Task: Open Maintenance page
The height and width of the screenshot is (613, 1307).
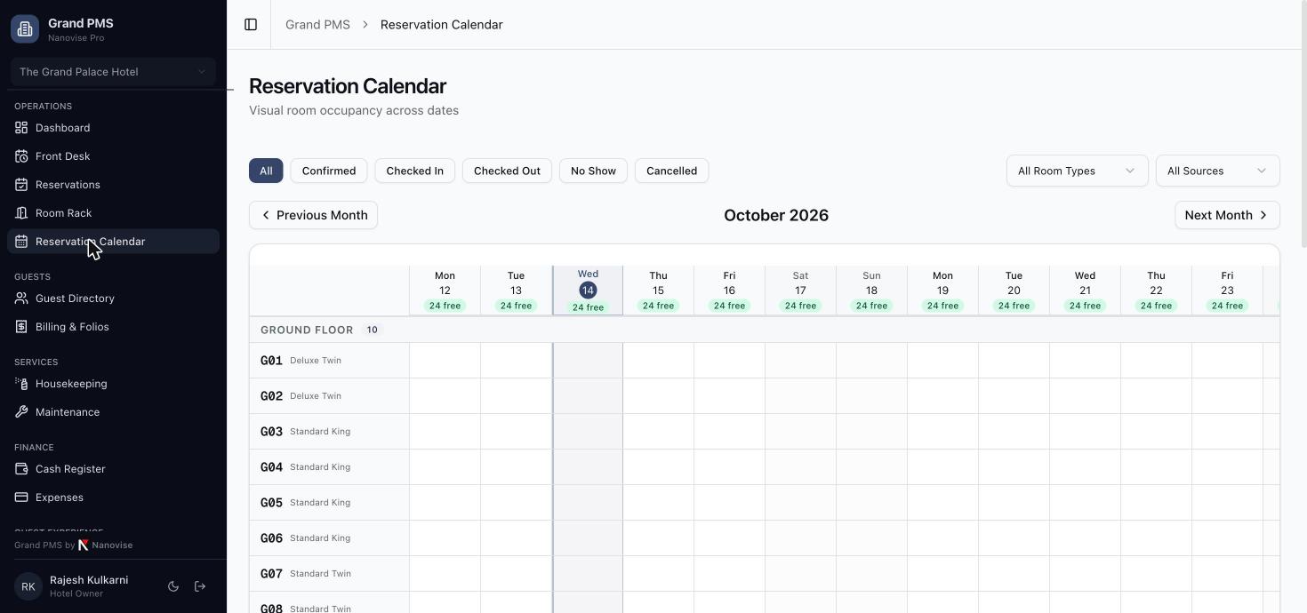Action: [x=113, y=412]
